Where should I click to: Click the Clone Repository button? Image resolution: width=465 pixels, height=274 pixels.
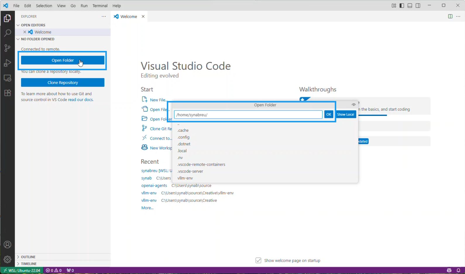pyautogui.click(x=63, y=83)
